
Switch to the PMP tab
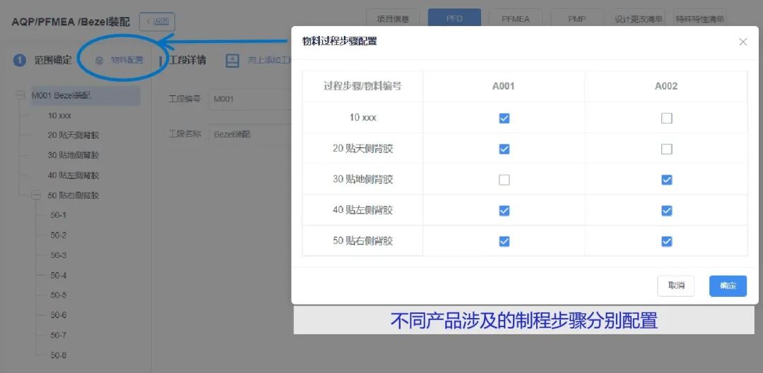click(x=577, y=20)
